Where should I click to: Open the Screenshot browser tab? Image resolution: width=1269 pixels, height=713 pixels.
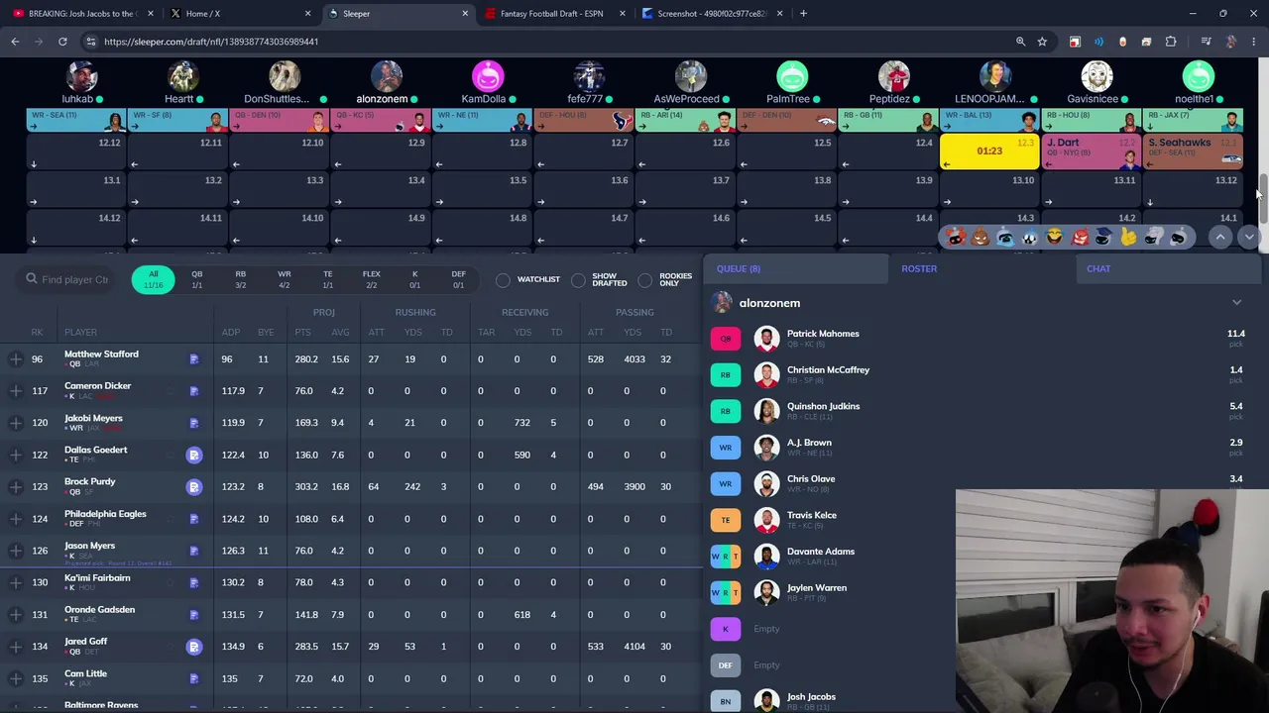pyautogui.click(x=714, y=14)
